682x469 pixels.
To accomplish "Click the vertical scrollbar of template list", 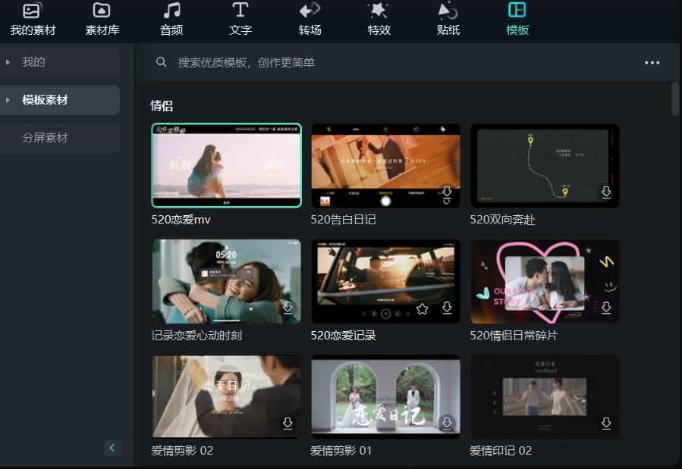I will click(x=675, y=99).
